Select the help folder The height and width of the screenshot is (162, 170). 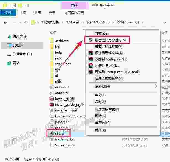[58, 52]
